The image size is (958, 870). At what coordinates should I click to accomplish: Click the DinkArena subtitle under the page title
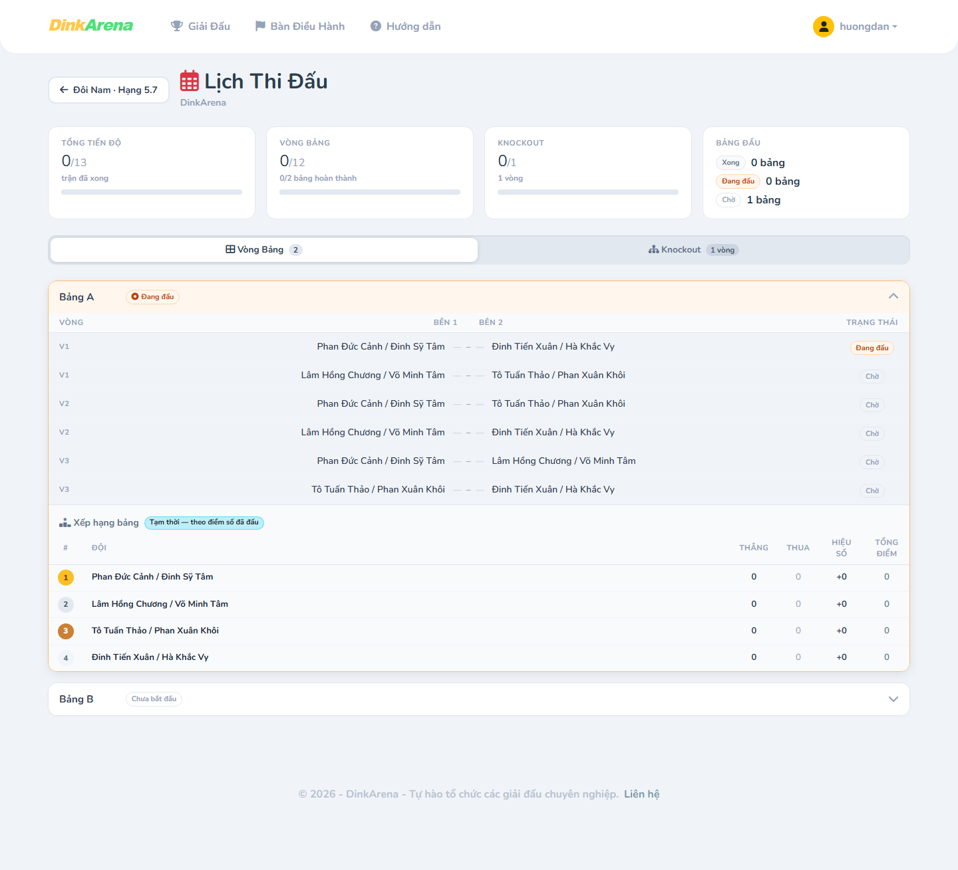pyautogui.click(x=203, y=102)
